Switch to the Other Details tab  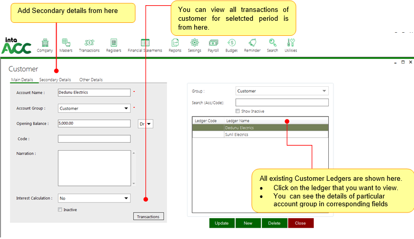pyautogui.click(x=91, y=80)
